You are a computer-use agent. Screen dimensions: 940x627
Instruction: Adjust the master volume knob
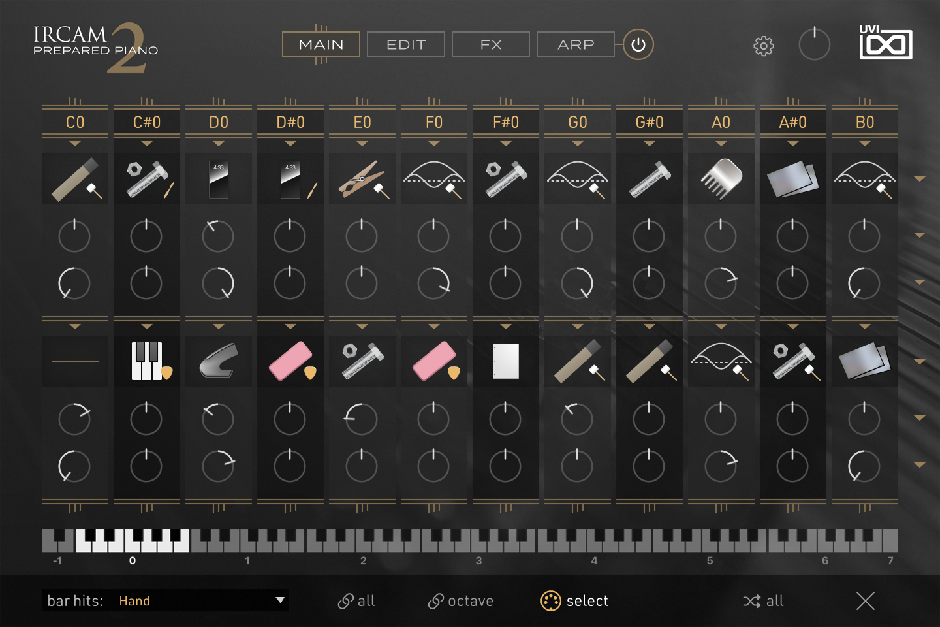click(x=815, y=44)
